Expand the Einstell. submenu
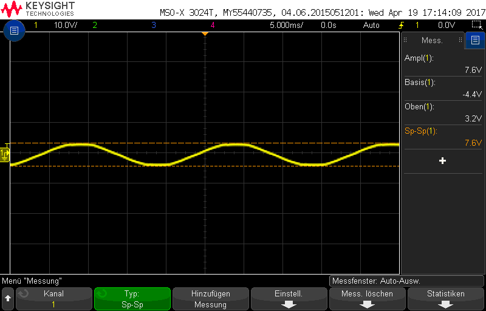 (289, 299)
